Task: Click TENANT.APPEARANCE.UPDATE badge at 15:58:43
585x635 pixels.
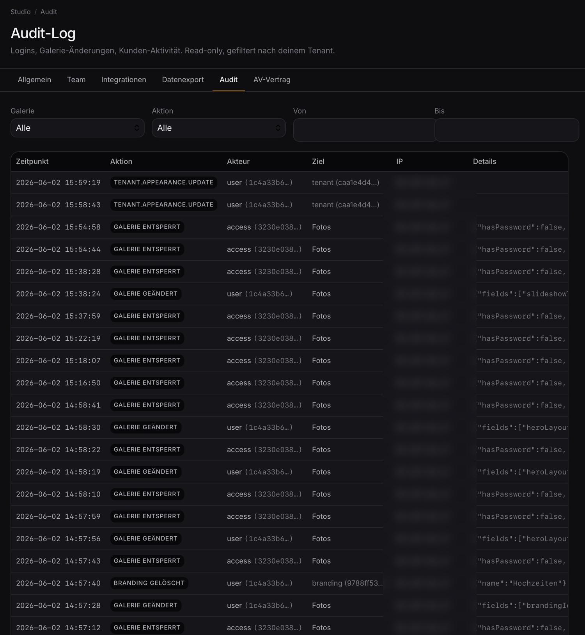Action: click(164, 205)
